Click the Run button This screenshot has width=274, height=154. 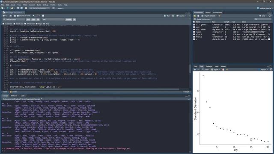(x=167, y=16)
